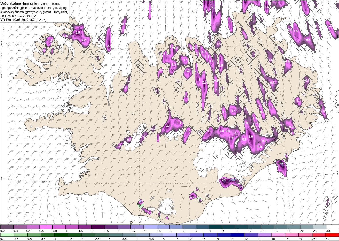Screen dimensions: 339x241
Task: Select the bottom legend swatch starting at 25
Action: click(319, 235)
